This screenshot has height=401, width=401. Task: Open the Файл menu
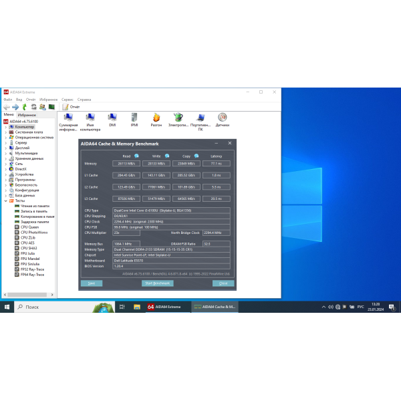(x=8, y=100)
